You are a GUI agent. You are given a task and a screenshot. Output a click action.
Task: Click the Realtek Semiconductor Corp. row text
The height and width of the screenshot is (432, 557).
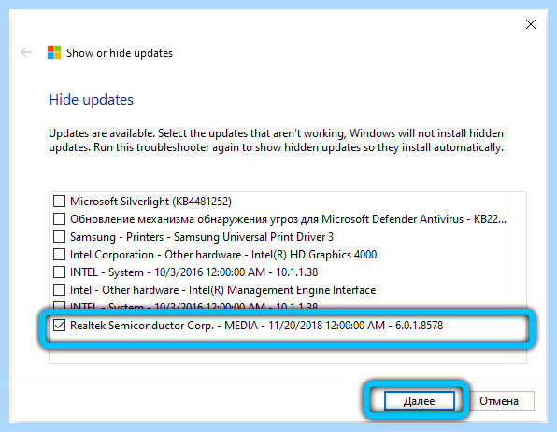point(256,326)
